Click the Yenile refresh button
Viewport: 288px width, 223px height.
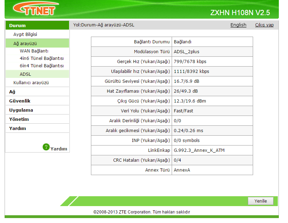tap(261, 201)
